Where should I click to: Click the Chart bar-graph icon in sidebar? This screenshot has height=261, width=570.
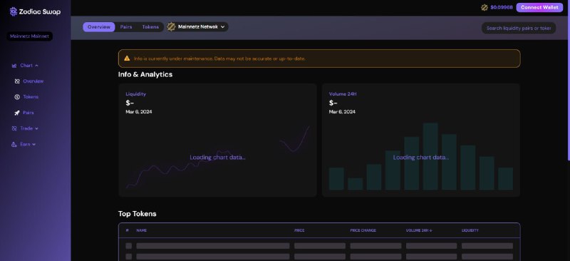tap(14, 66)
